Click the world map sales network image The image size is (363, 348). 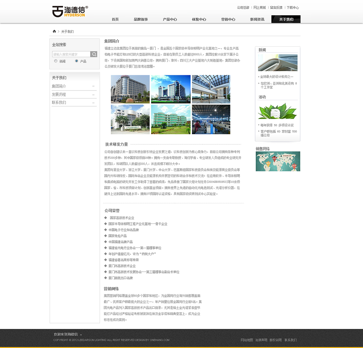(x=278, y=161)
